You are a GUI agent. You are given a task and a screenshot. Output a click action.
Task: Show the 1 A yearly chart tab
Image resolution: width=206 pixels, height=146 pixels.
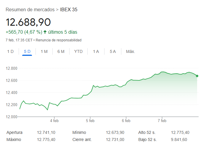[x=96, y=51]
